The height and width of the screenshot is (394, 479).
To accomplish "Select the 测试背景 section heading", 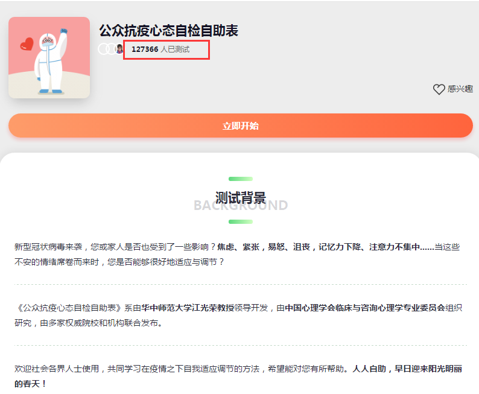I will (x=240, y=198).
